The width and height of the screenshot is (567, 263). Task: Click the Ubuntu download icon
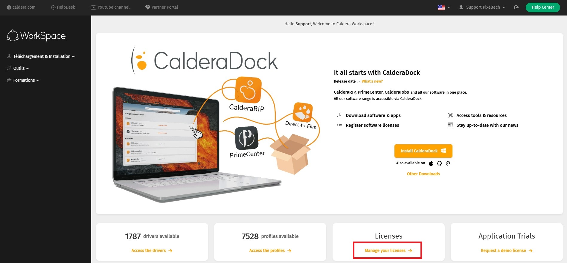(x=439, y=163)
